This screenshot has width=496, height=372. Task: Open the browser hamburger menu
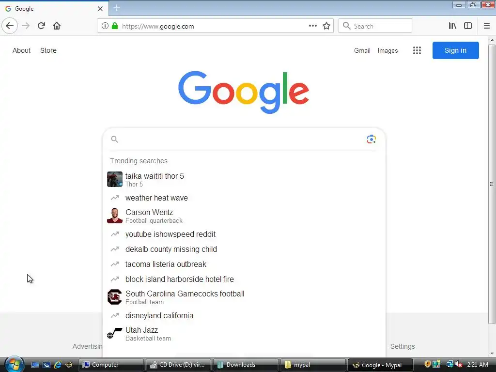pyautogui.click(x=486, y=26)
